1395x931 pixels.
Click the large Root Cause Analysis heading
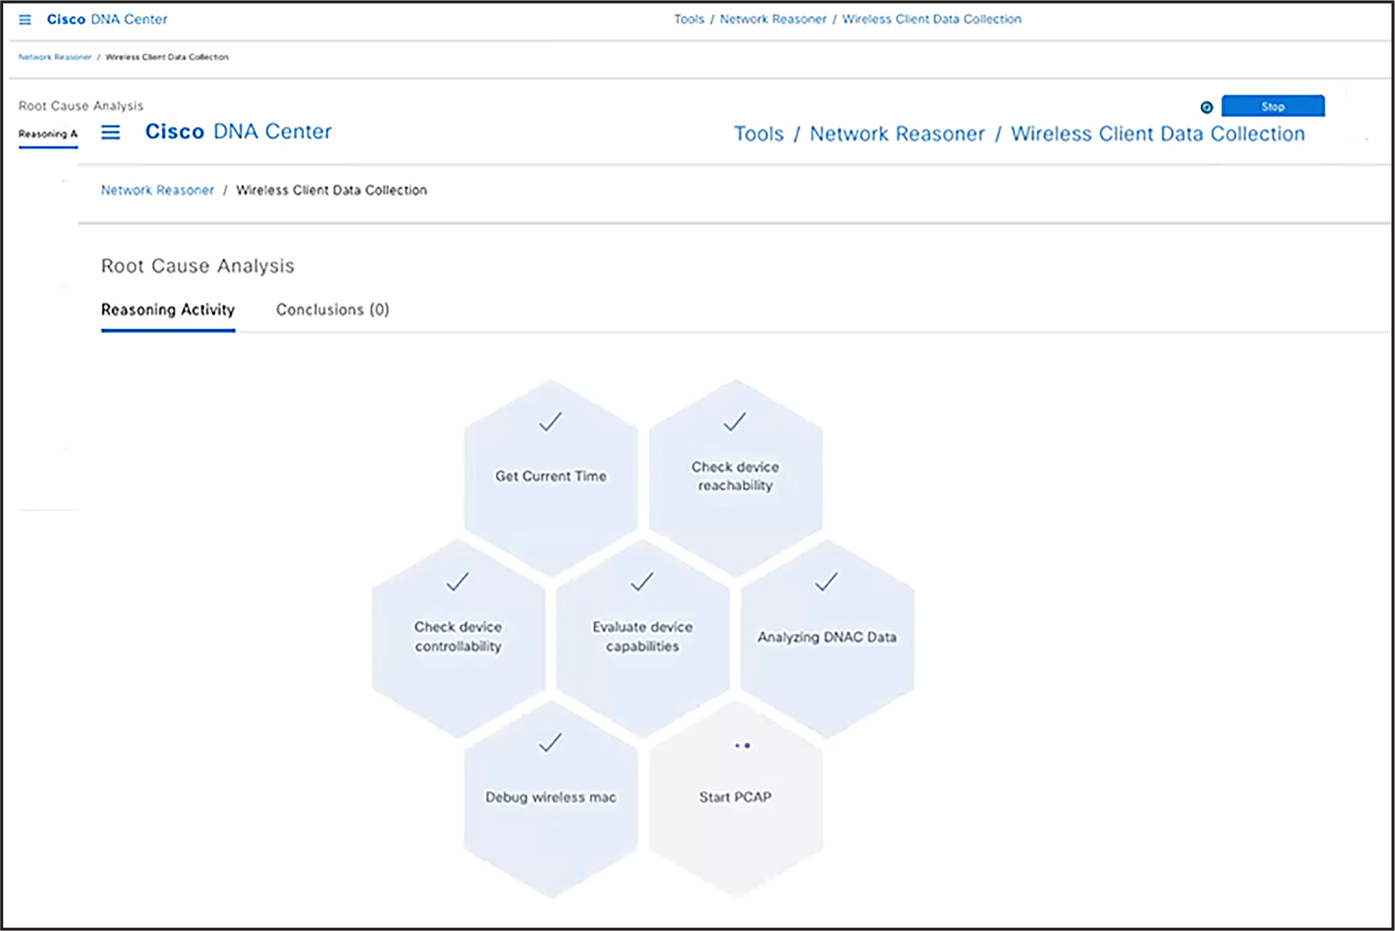[198, 266]
